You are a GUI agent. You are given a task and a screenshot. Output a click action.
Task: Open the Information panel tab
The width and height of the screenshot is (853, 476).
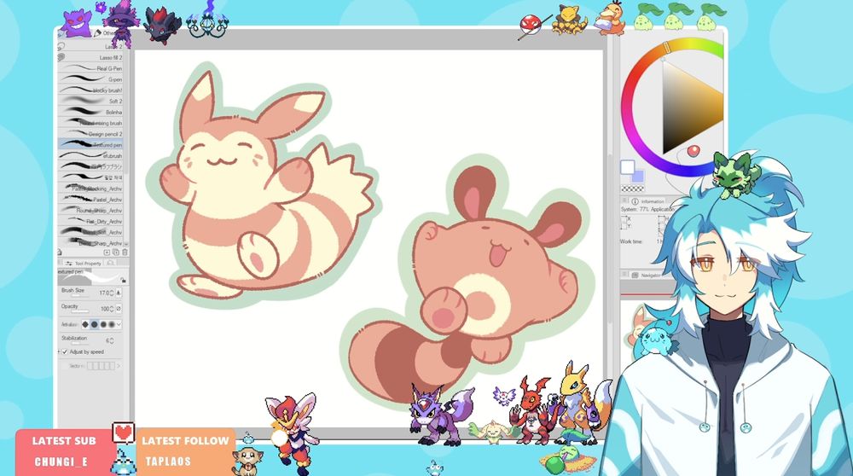pos(649,201)
